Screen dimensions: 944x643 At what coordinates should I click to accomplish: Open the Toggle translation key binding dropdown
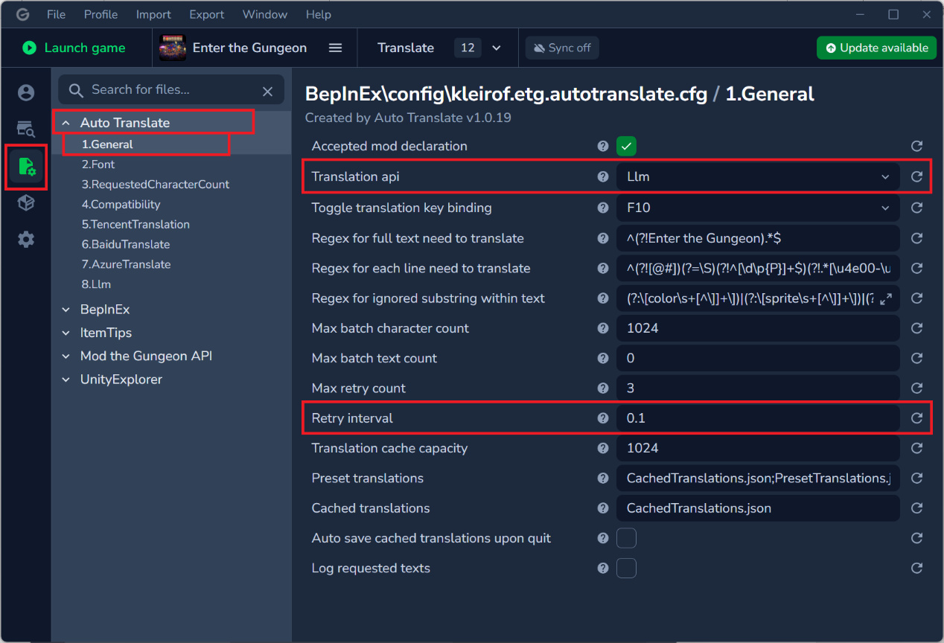point(757,208)
